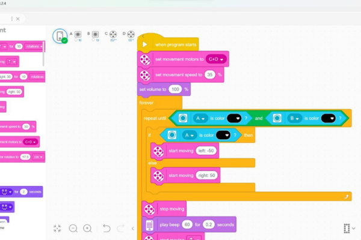Undo the last action

coord(106,228)
